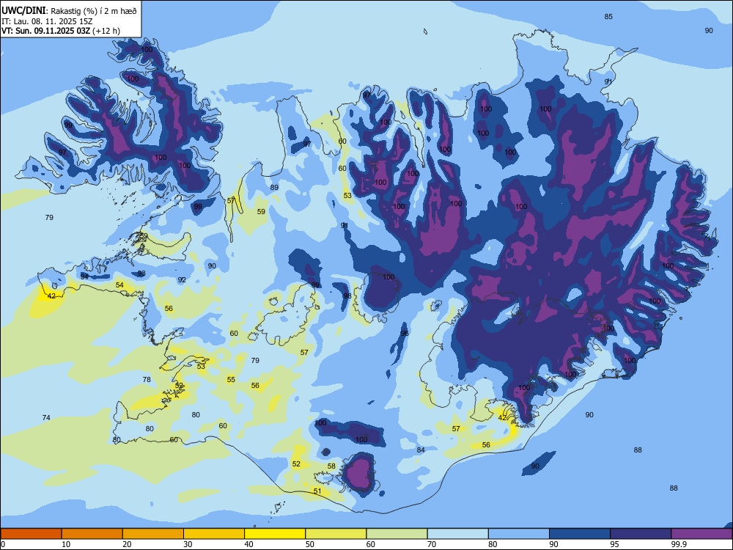Screen dimensions: 733x550
Task: Click the '94' humidity value on map
Action: pyautogui.click(x=84, y=276)
